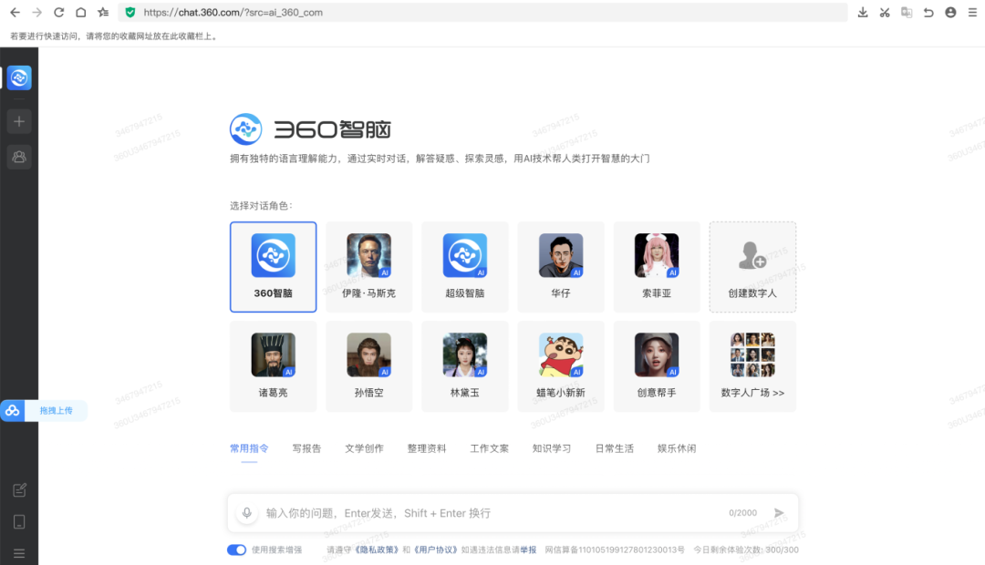Open downloads icon in browser toolbar

point(863,13)
